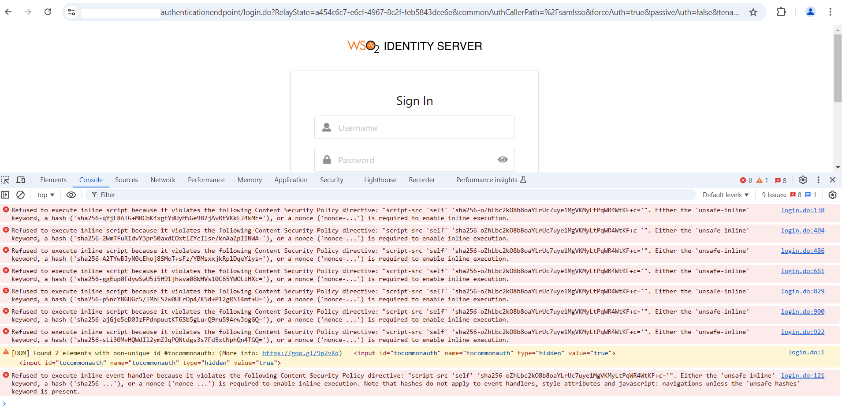The width and height of the screenshot is (842, 416).
Task: Open the browser extensions puzzle icon
Action: pyautogui.click(x=782, y=12)
